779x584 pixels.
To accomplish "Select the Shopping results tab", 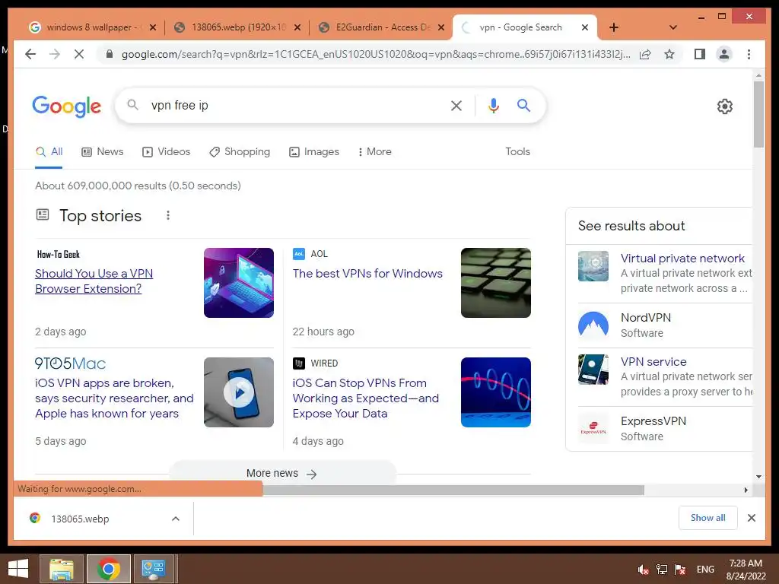I will click(x=240, y=151).
